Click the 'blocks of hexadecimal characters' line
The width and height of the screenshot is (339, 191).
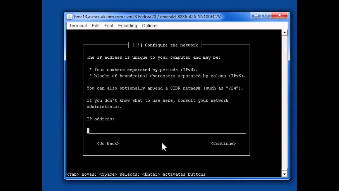167,76
